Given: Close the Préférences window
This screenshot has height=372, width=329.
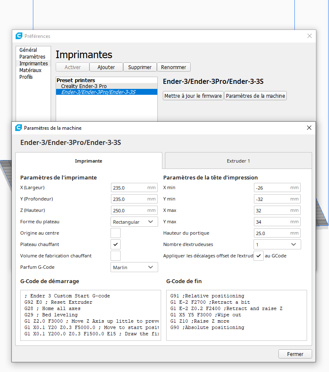Looking at the screenshot, I should [310, 36].
